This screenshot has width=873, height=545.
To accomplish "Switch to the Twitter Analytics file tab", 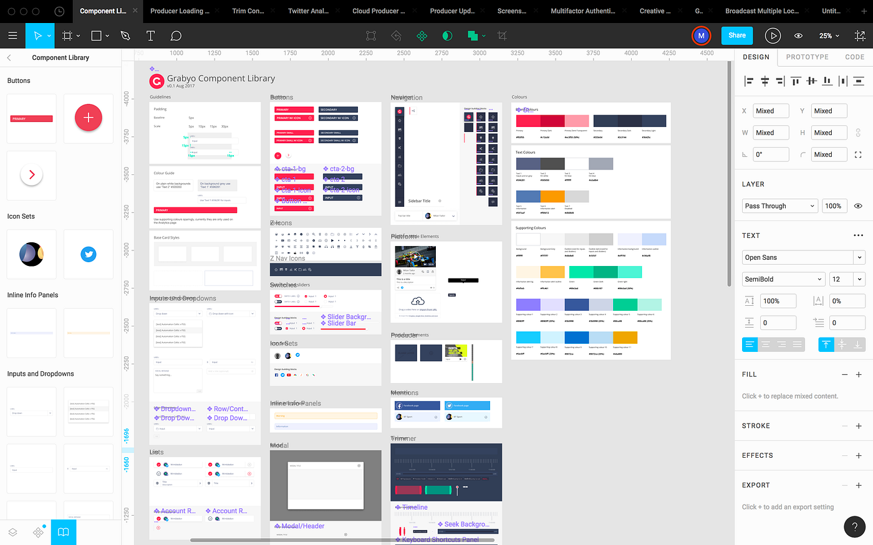I will pyautogui.click(x=310, y=11).
